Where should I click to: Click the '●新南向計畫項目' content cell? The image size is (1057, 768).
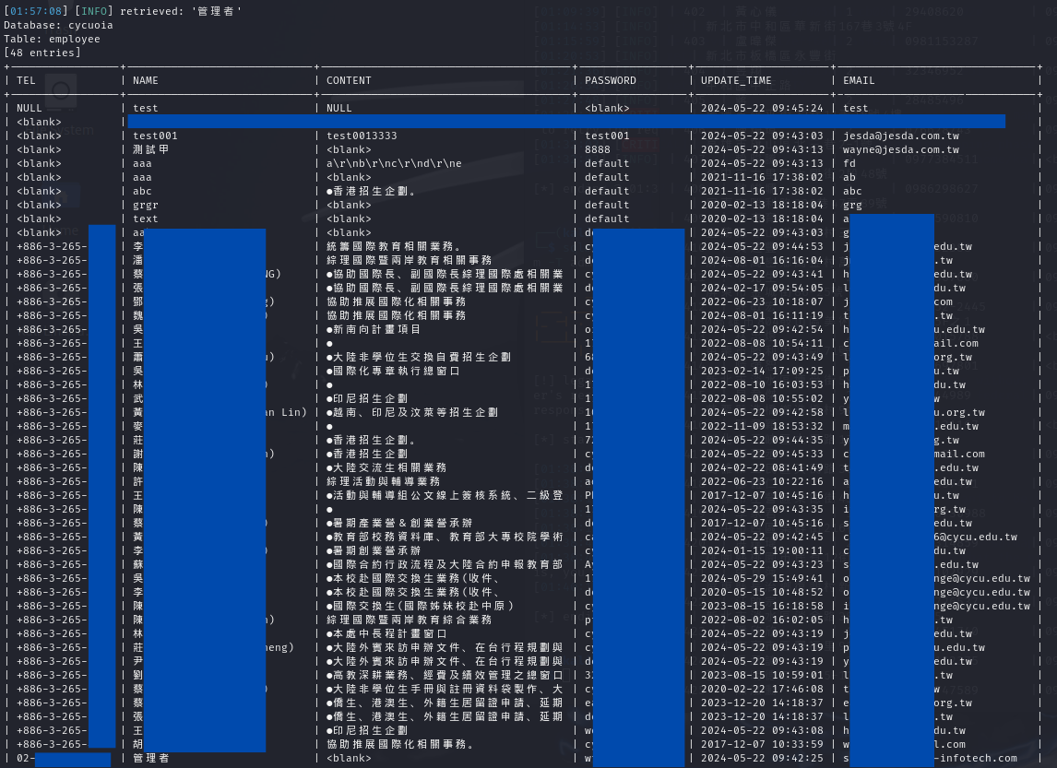(x=374, y=329)
